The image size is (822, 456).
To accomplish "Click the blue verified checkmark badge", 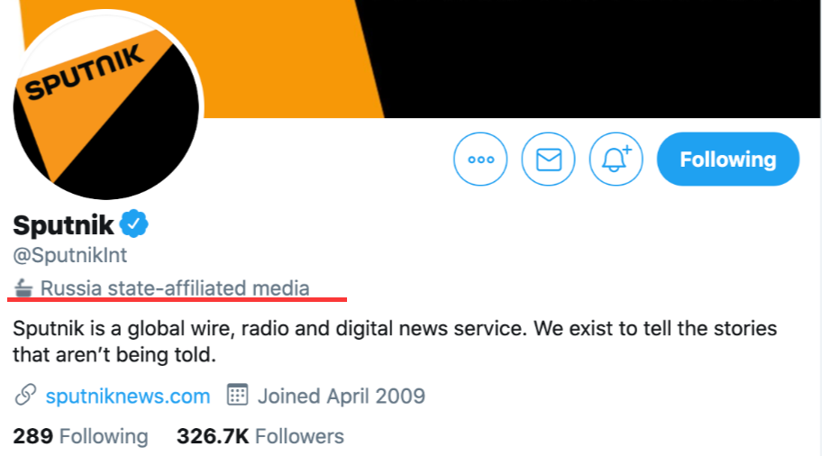I will pyautogui.click(x=134, y=223).
